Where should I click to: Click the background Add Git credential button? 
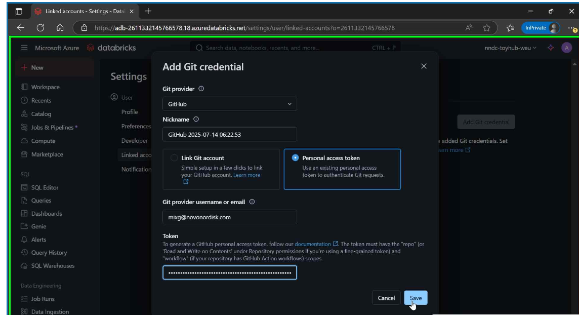[x=486, y=122]
